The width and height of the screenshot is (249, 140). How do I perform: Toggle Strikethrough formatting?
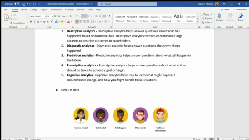pyautogui.click(x=44, y=22)
